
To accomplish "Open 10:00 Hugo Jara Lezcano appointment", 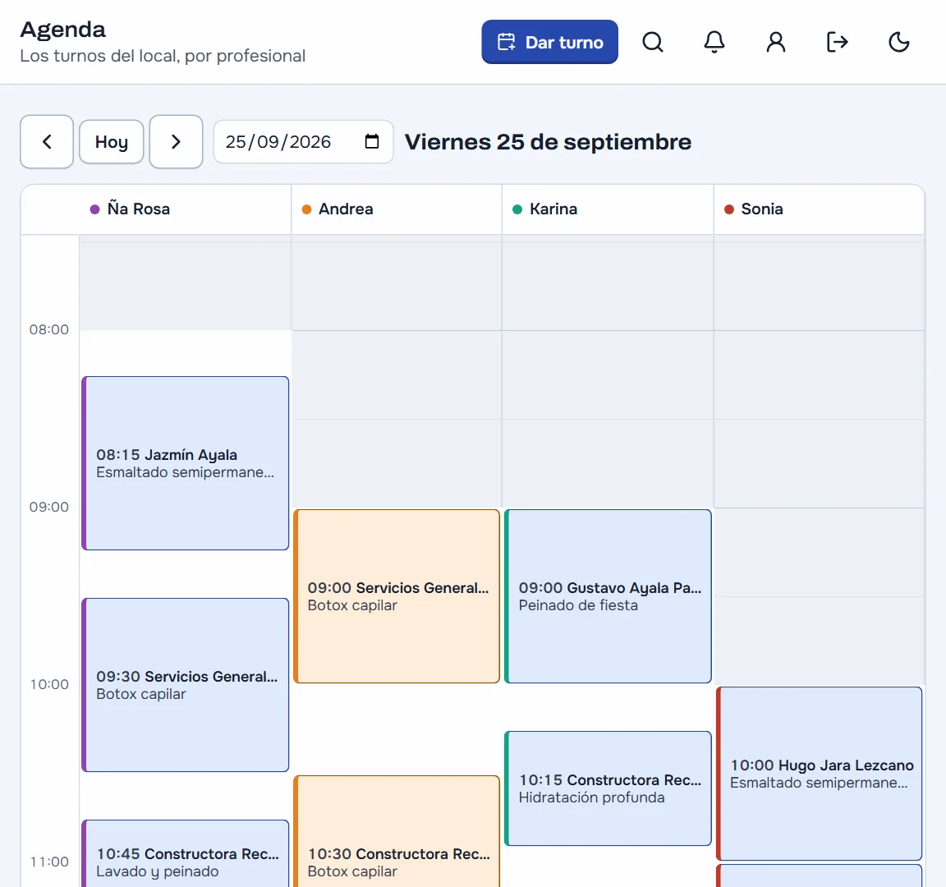I will tap(820, 774).
